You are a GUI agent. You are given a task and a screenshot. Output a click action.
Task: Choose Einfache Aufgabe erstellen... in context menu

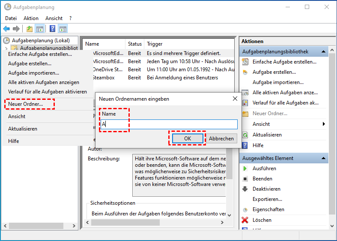[x=40, y=54]
